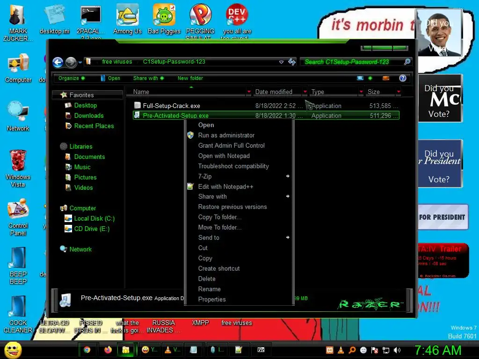Choose Create shortcut
The width and height of the screenshot is (479, 359).
pyautogui.click(x=219, y=269)
